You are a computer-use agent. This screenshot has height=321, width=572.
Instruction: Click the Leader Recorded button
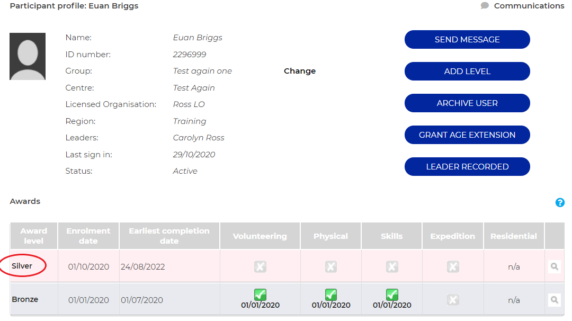pos(467,166)
